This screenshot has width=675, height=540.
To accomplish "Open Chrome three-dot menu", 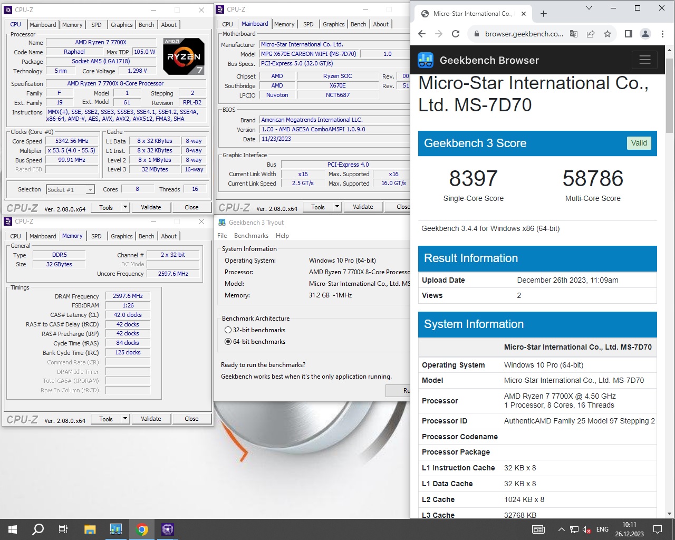I will (x=663, y=34).
